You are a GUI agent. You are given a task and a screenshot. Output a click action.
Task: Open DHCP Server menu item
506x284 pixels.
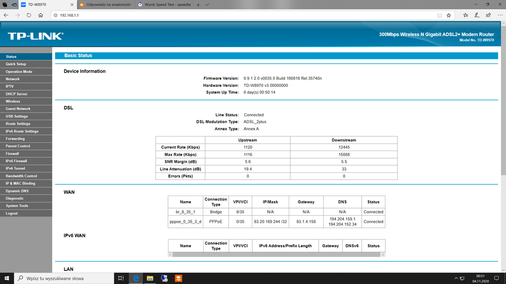click(x=26, y=94)
